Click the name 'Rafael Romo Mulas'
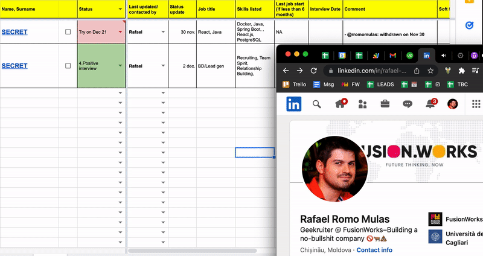The height and width of the screenshot is (256, 483). coord(345,219)
